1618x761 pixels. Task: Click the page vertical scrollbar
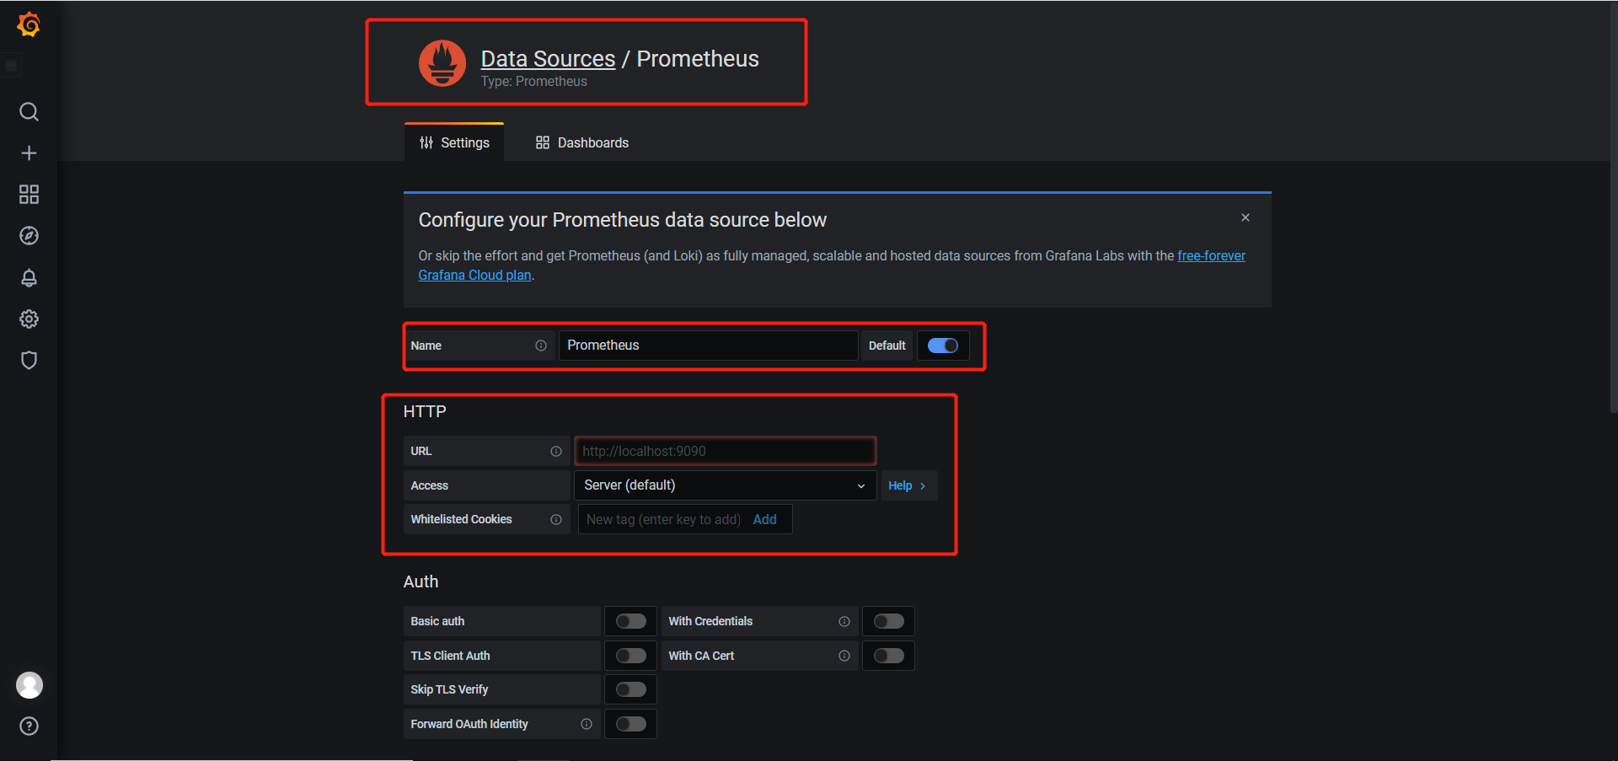(1613, 206)
